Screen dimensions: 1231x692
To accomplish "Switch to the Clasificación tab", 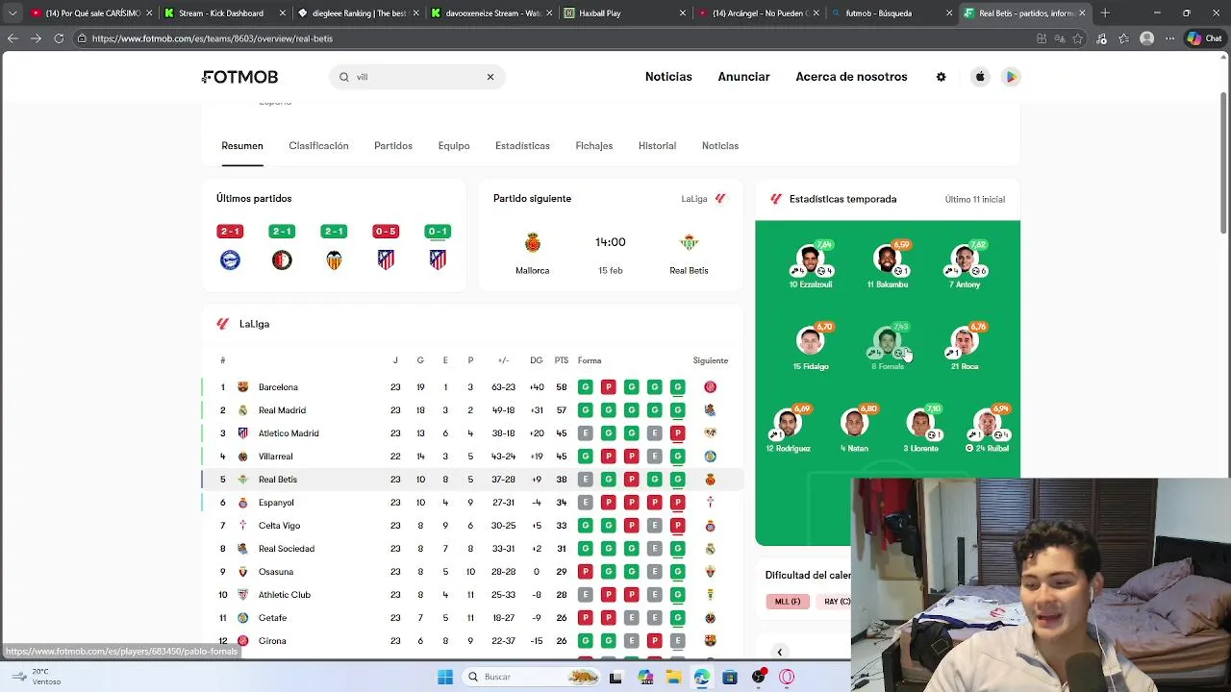I will coord(318,146).
